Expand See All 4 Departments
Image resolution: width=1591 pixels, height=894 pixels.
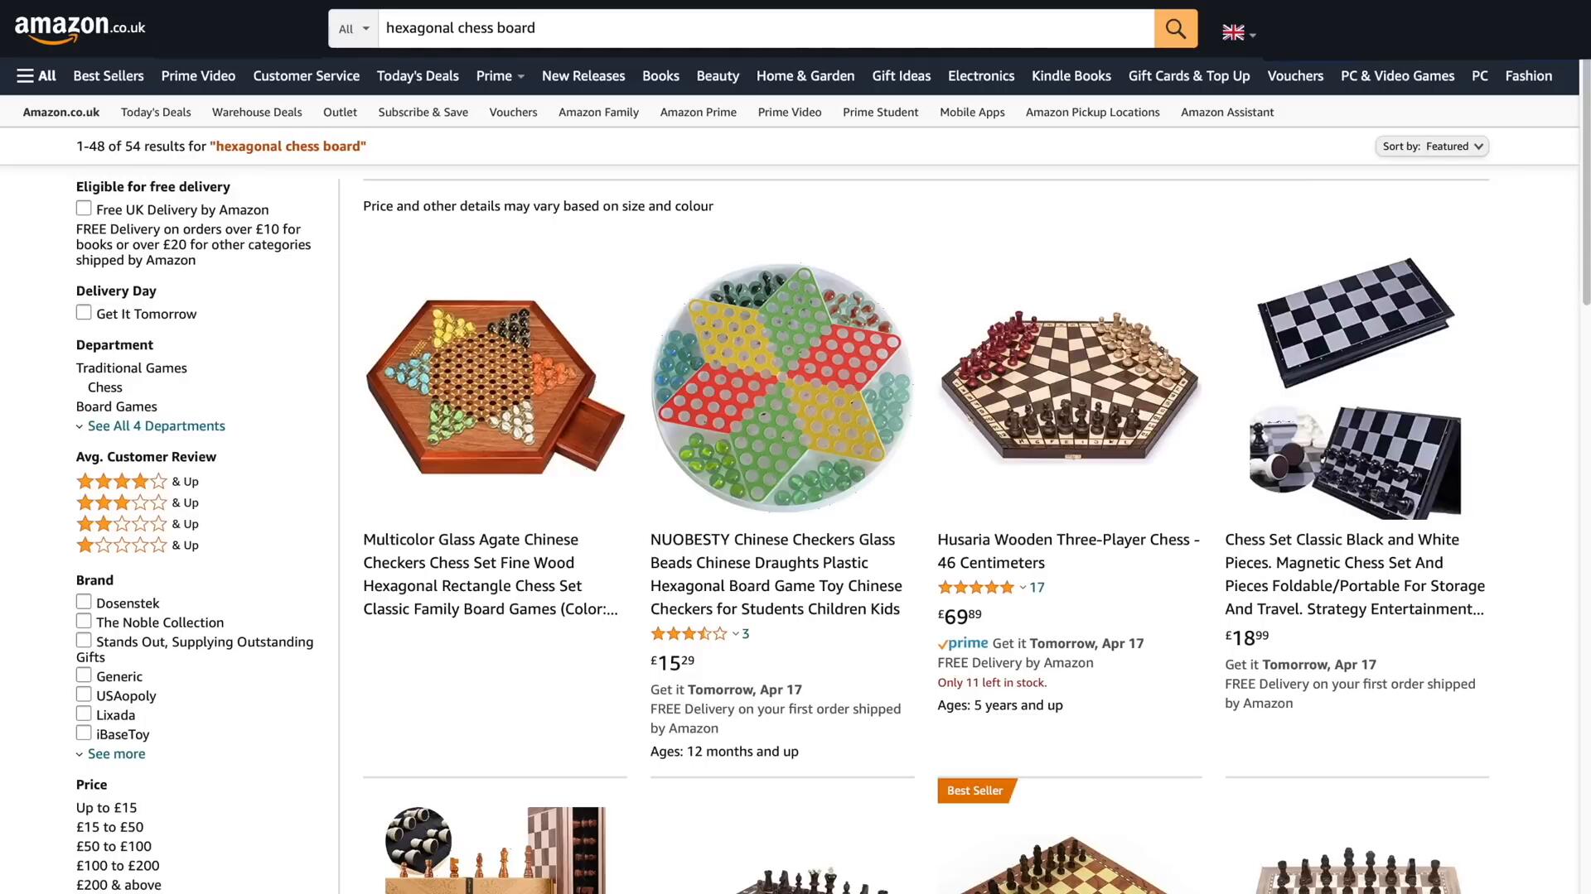(156, 426)
